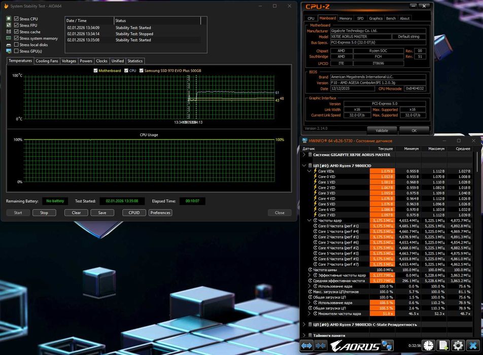The height and width of the screenshot is (355, 483).
Task: Switch to Cooling Fans tab in AIDA64
Action: pyautogui.click(x=47, y=61)
